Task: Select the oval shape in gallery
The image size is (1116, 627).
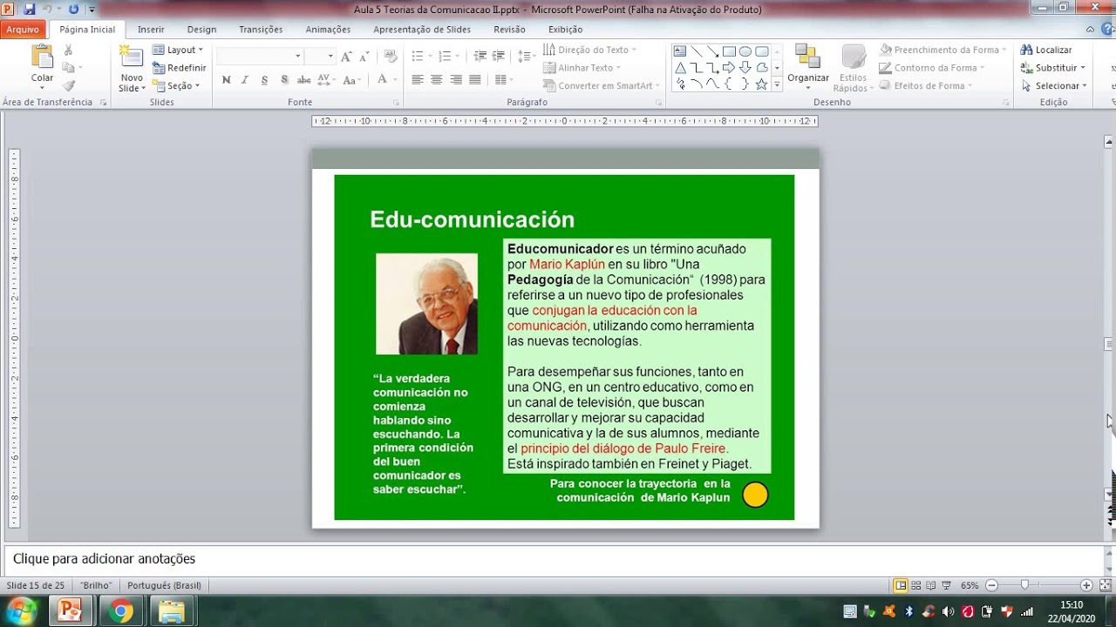Action: point(745,51)
